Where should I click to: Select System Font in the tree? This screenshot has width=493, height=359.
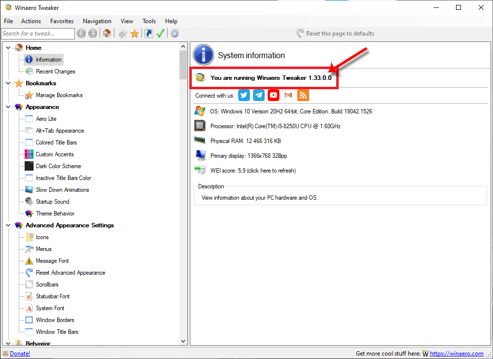[50, 308]
